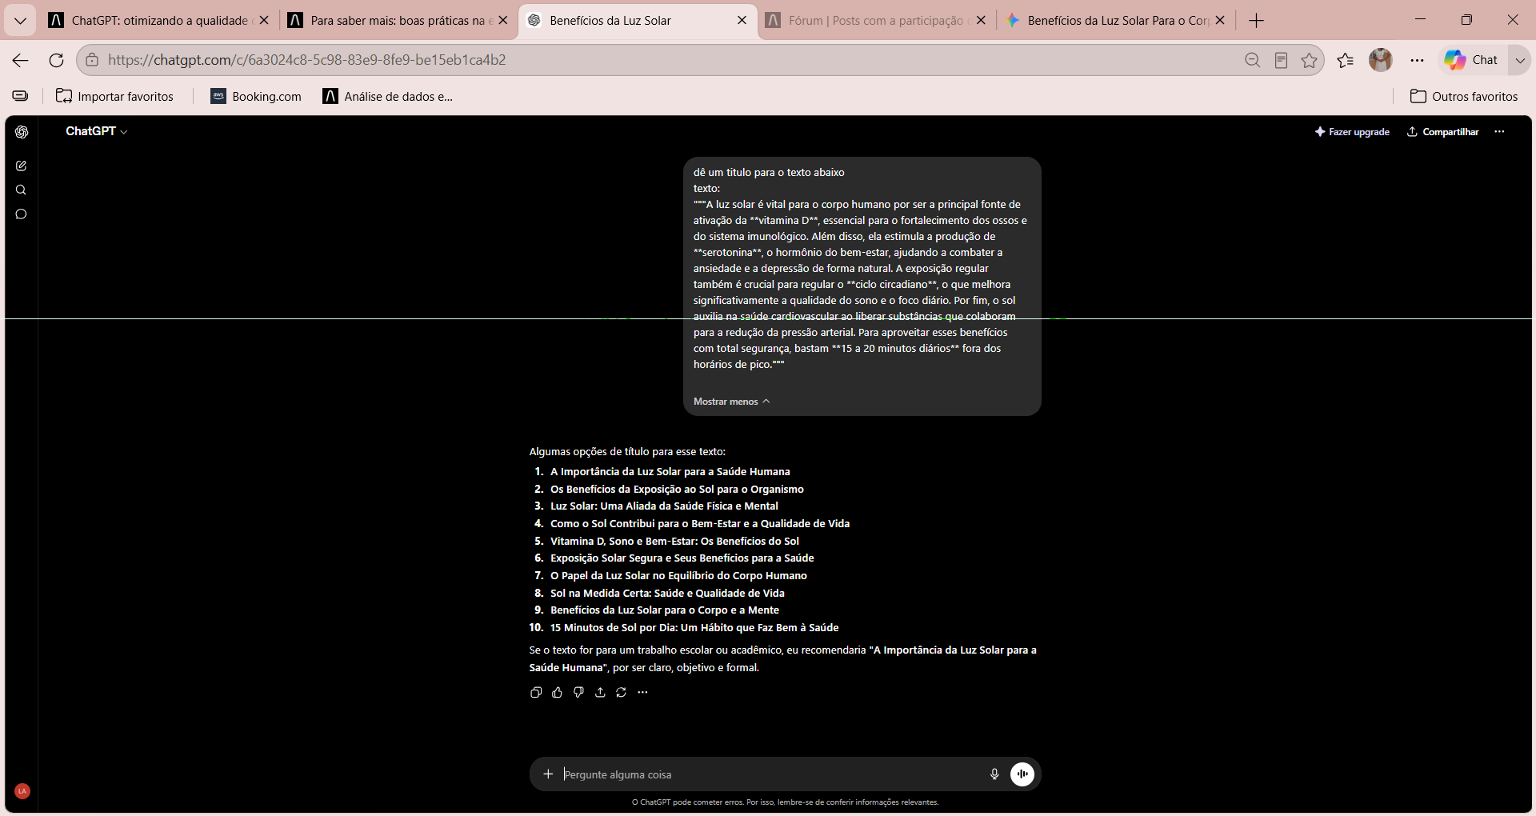Image resolution: width=1536 pixels, height=816 pixels.
Task: Close the Fórum Posts tab
Action: pyautogui.click(x=982, y=21)
